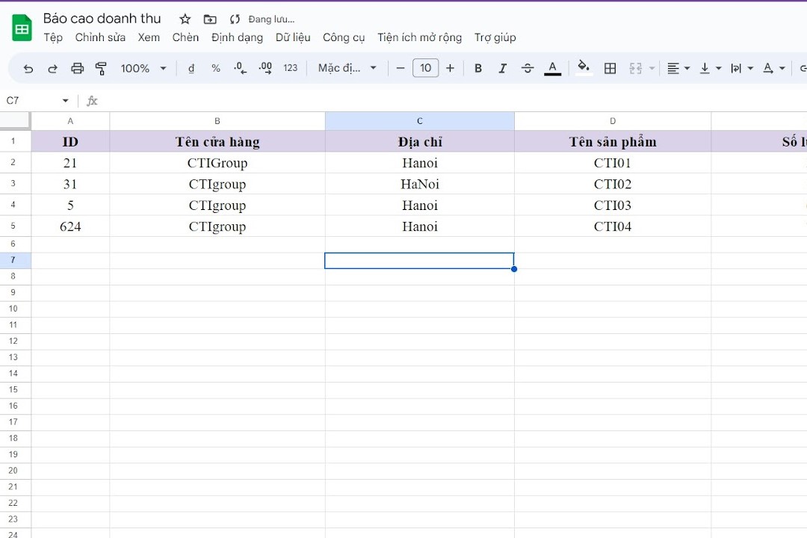Toggle bold formatting
The width and height of the screenshot is (807, 538).
coord(478,67)
